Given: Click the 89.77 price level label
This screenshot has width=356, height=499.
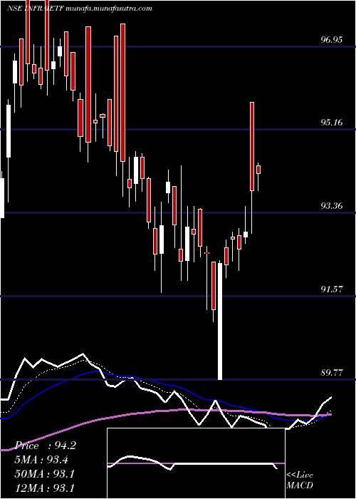Looking at the screenshot, I should (332, 373).
